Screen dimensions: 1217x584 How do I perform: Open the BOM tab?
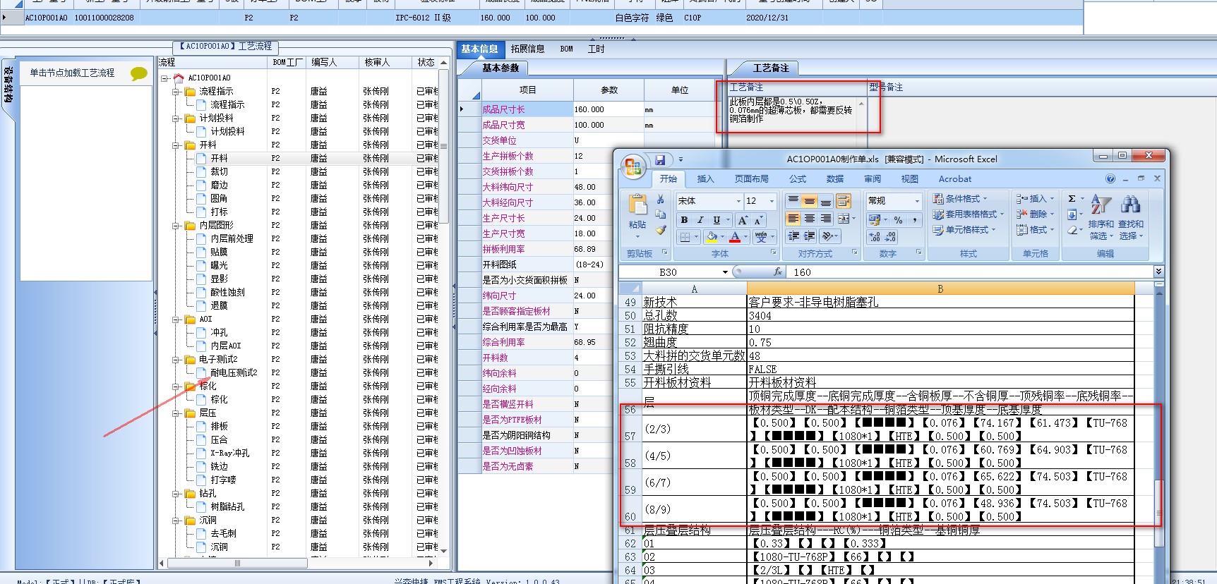pos(566,49)
